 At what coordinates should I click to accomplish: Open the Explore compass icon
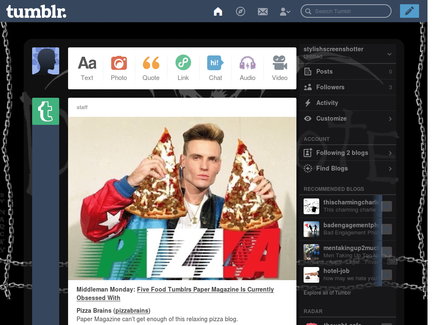[x=240, y=11]
